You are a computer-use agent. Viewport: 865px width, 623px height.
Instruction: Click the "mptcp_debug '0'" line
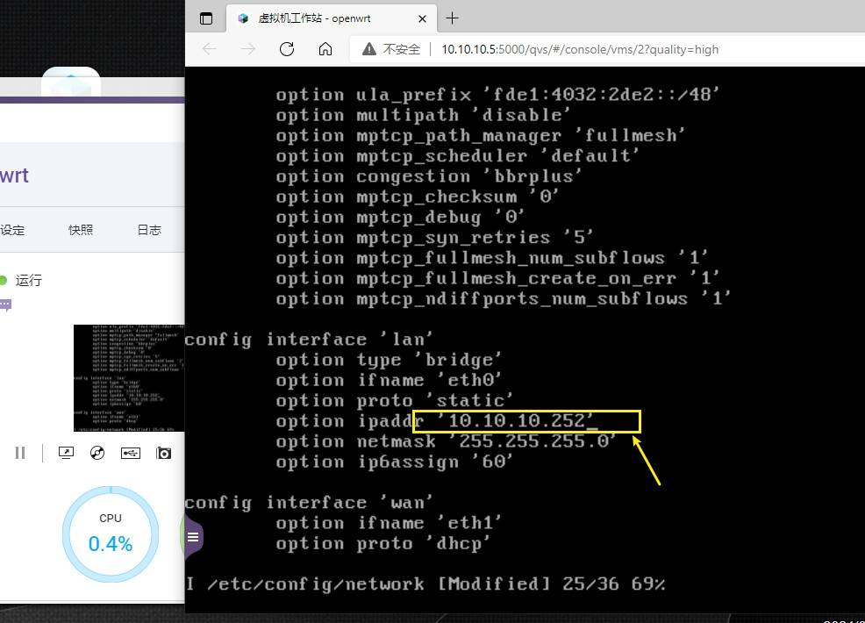coord(401,218)
